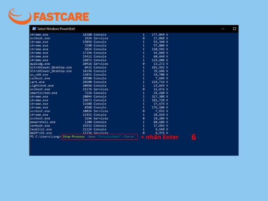Click the memory value '80,688 K' for powershell.exe
268x201 pixels.
(x=161, y=122)
